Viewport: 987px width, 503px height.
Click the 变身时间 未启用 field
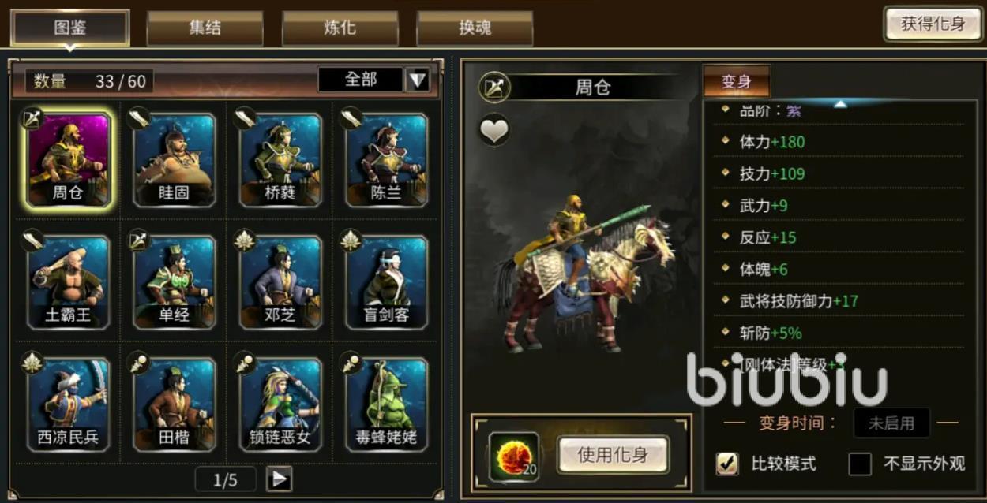891,423
